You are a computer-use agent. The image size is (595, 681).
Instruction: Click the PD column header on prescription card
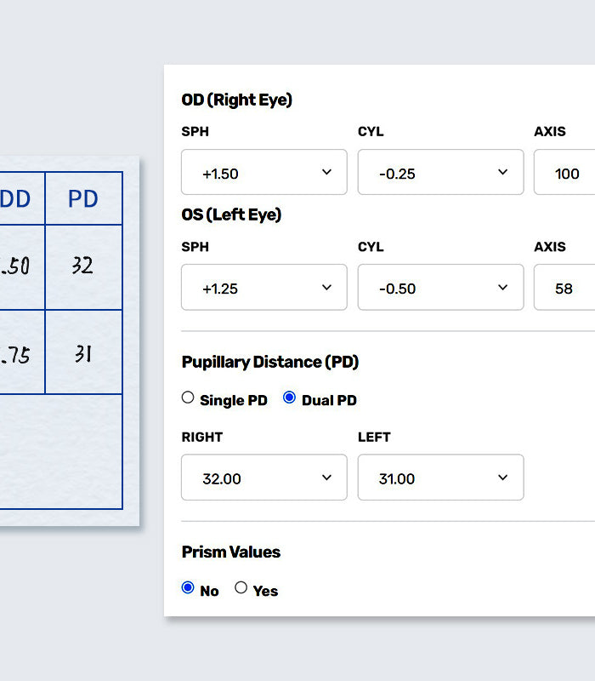click(x=83, y=199)
